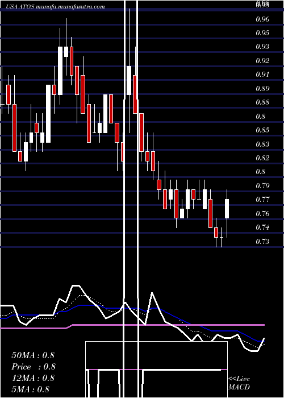Click the USA ATOS munafa.munafasutra.com header text
284x398 pixels.
55,7
